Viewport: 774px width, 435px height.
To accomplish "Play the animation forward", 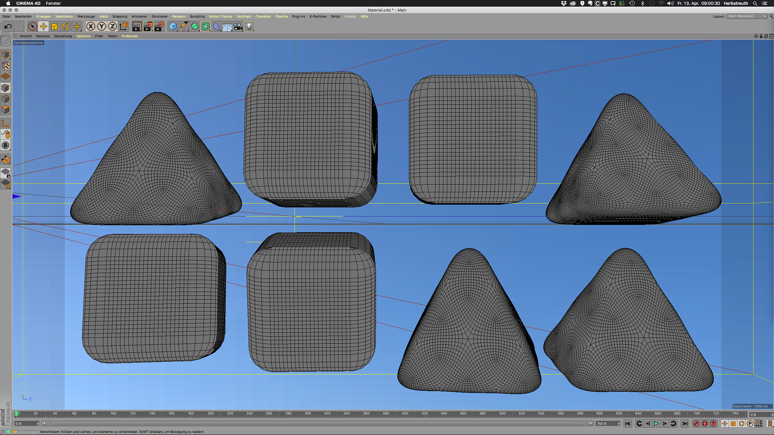I will (656, 424).
